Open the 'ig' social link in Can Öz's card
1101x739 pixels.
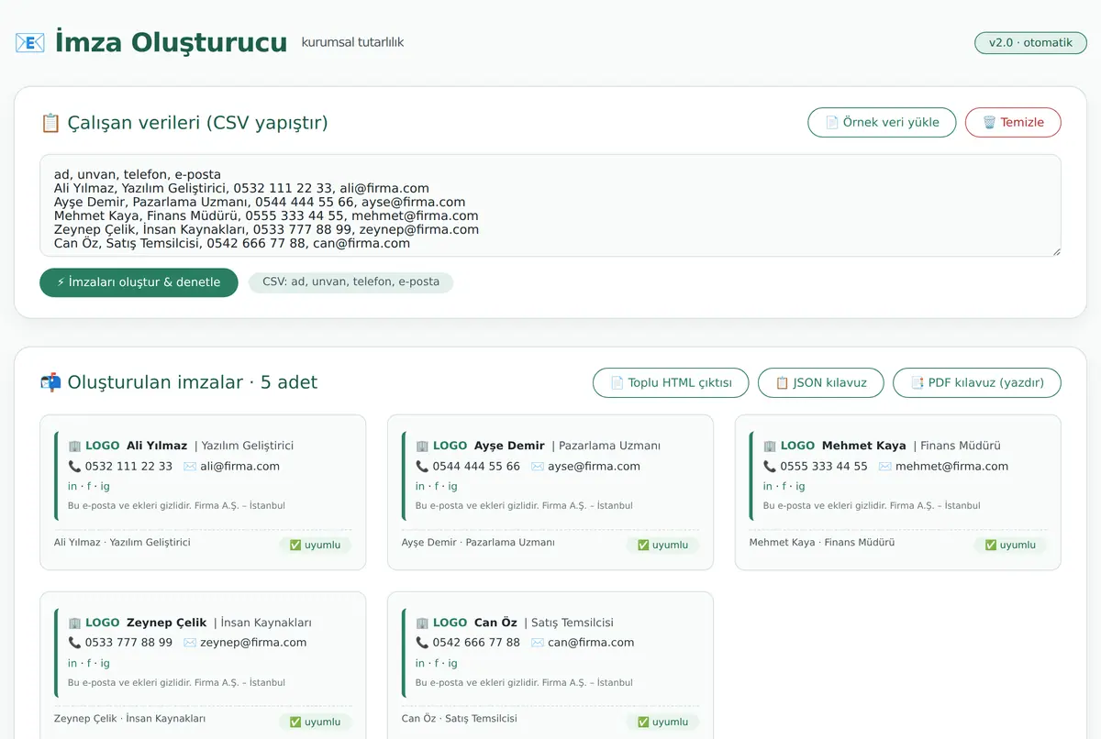(452, 663)
